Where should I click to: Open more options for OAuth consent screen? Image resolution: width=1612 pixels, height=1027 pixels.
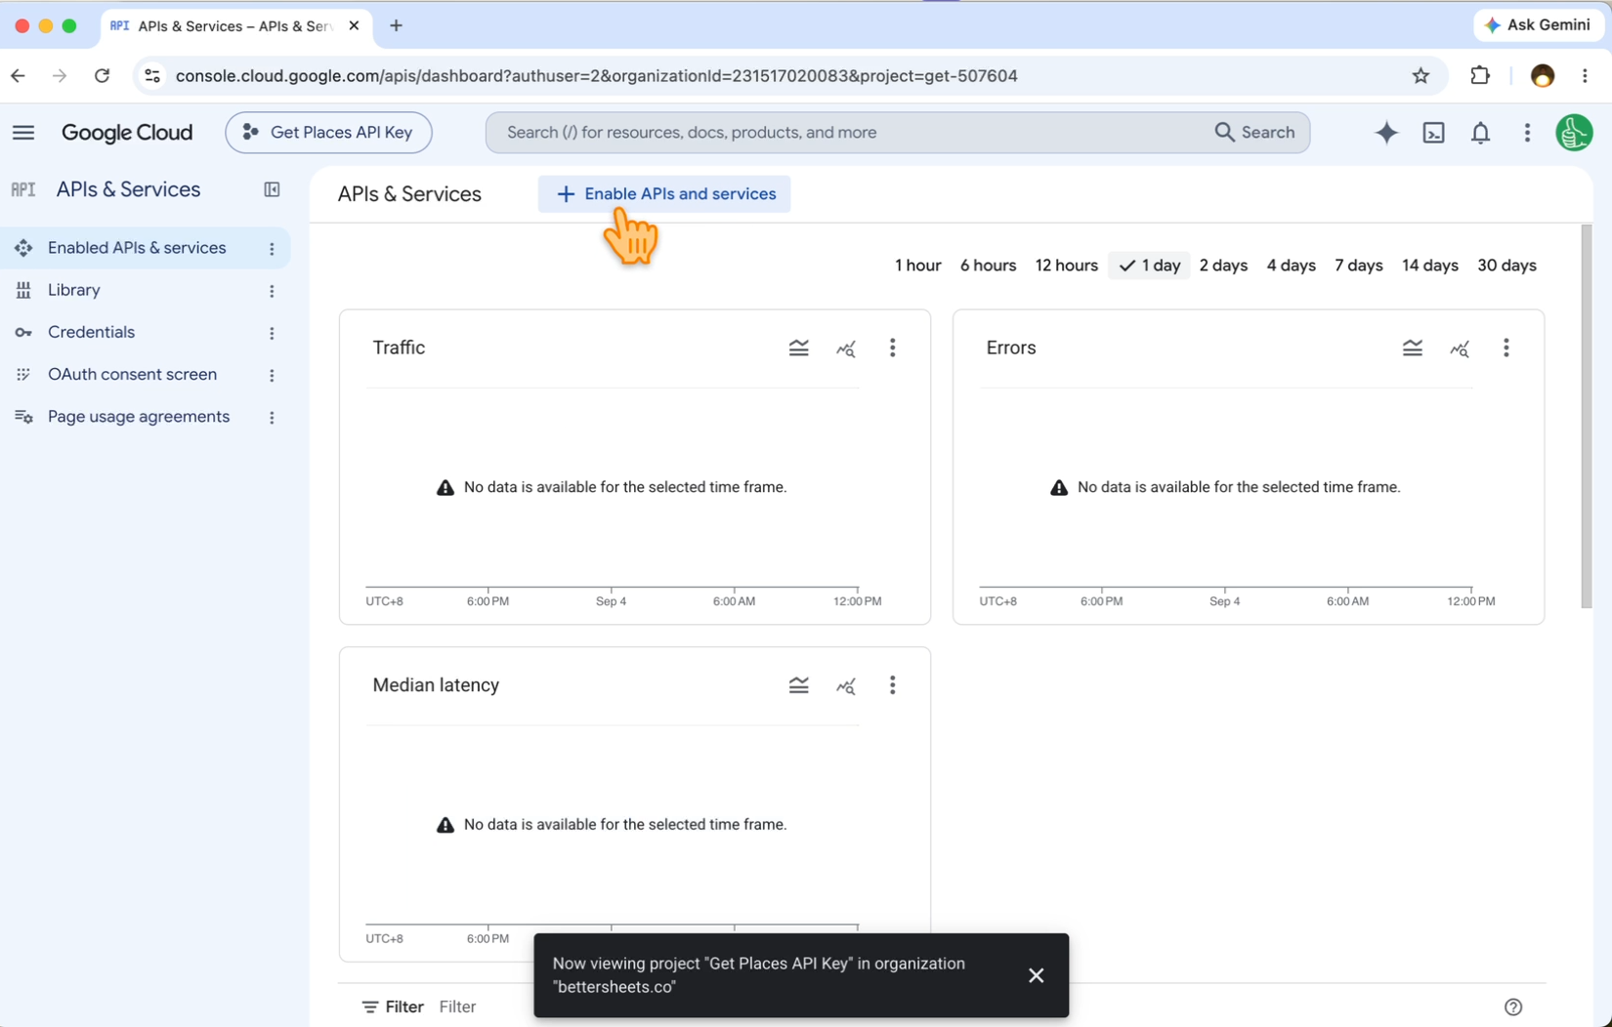pyautogui.click(x=272, y=375)
